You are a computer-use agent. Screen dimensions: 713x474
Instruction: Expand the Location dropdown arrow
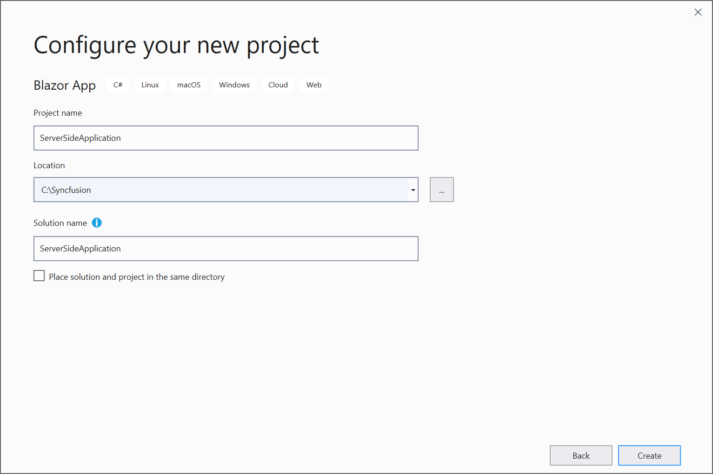click(x=413, y=190)
